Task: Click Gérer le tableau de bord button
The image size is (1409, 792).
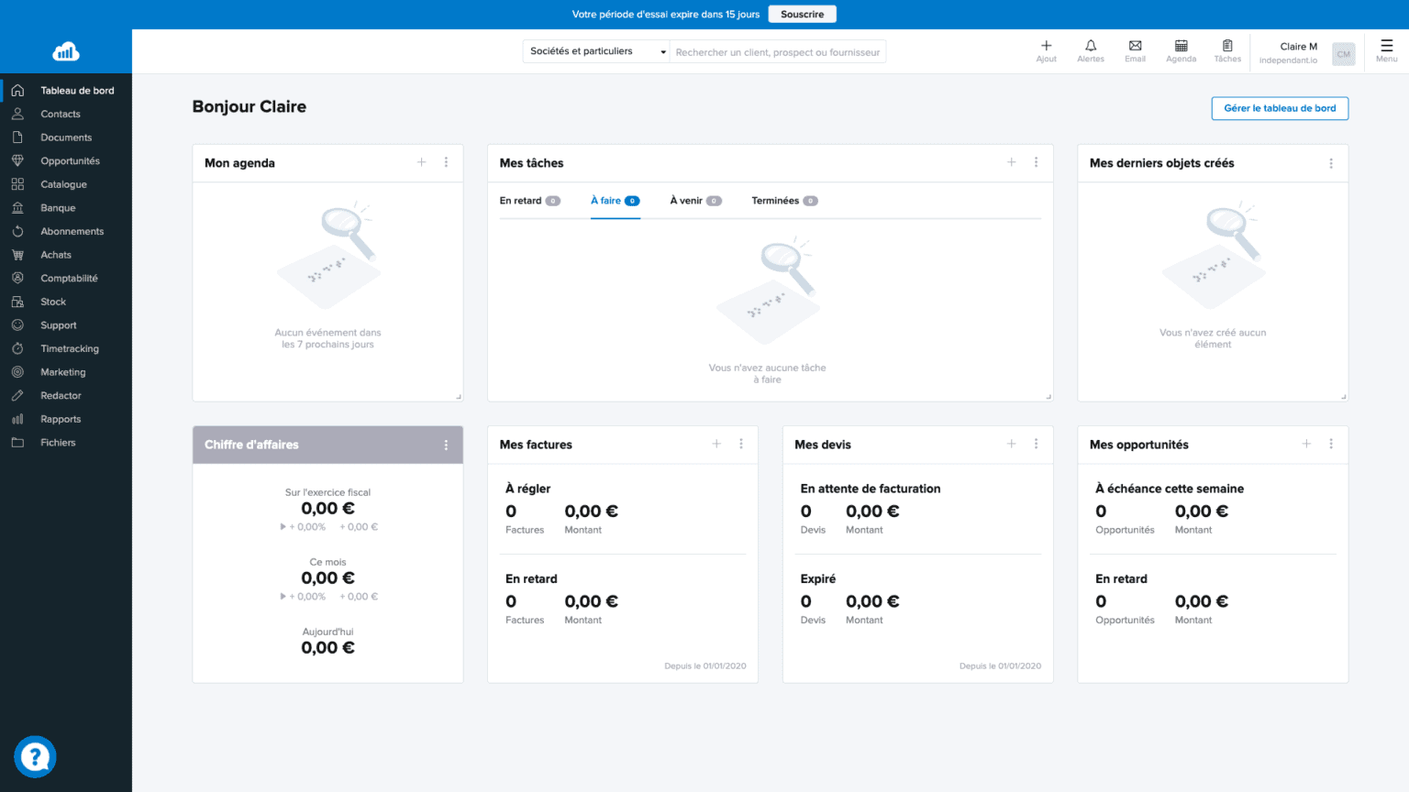Action: [1279, 108]
